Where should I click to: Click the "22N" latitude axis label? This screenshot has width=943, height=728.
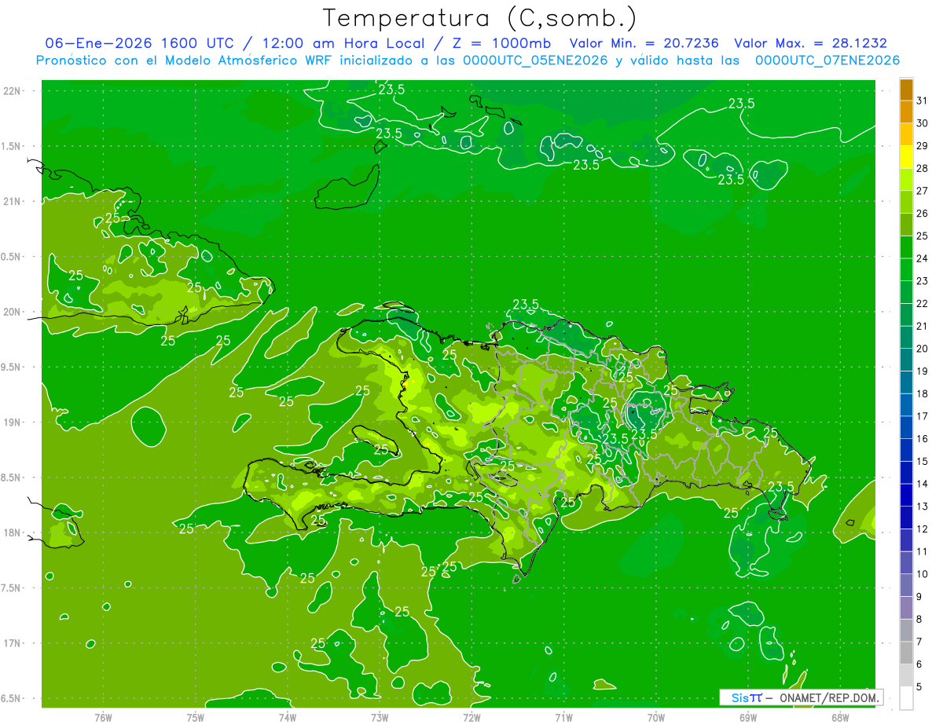point(13,91)
